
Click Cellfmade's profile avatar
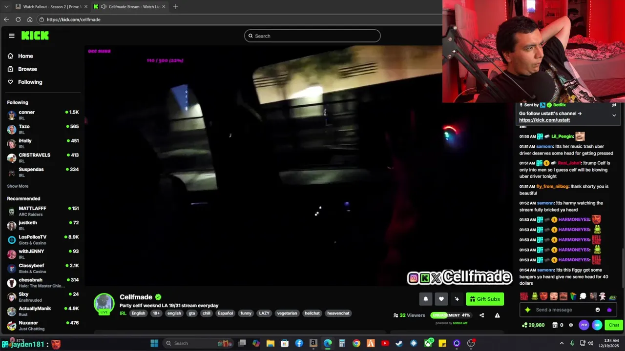click(x=104, y=303)
